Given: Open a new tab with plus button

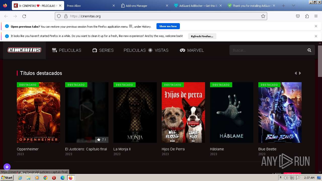Looking at the screenshot, I should click(x=283, y=6).
